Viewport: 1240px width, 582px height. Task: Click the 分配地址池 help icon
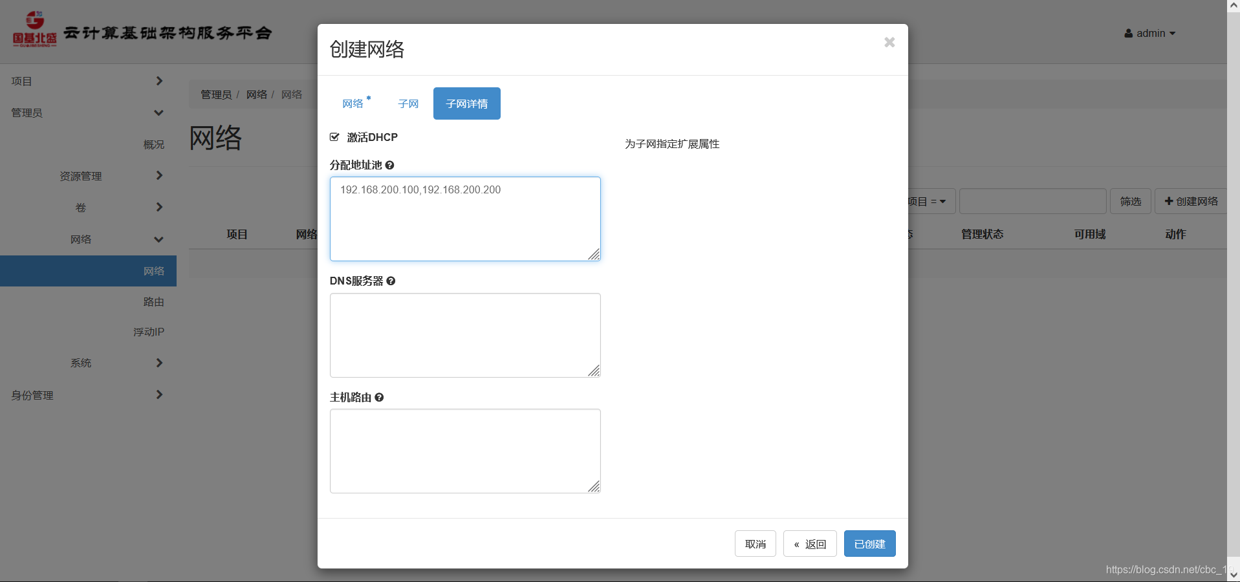(x=390, y=165)
